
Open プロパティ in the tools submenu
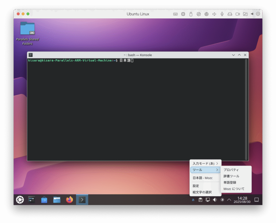pos(236,170)
